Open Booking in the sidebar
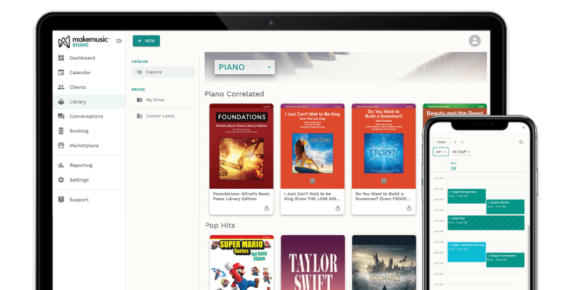Screen dimensions: 562x290 [x=89, y=131]
